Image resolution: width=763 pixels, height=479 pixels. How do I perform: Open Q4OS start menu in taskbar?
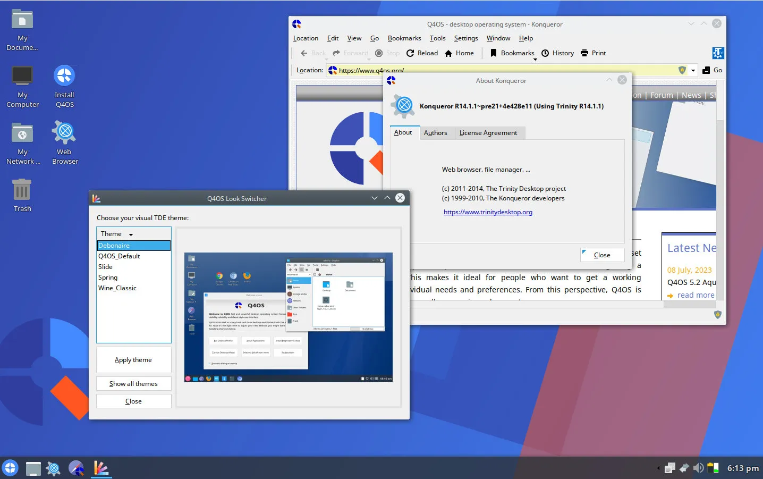click(10, 468)
